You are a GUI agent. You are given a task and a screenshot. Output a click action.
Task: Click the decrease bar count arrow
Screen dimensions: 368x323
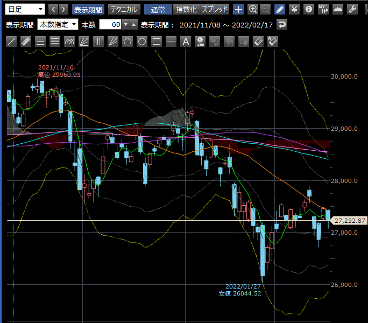coord(126,25)
